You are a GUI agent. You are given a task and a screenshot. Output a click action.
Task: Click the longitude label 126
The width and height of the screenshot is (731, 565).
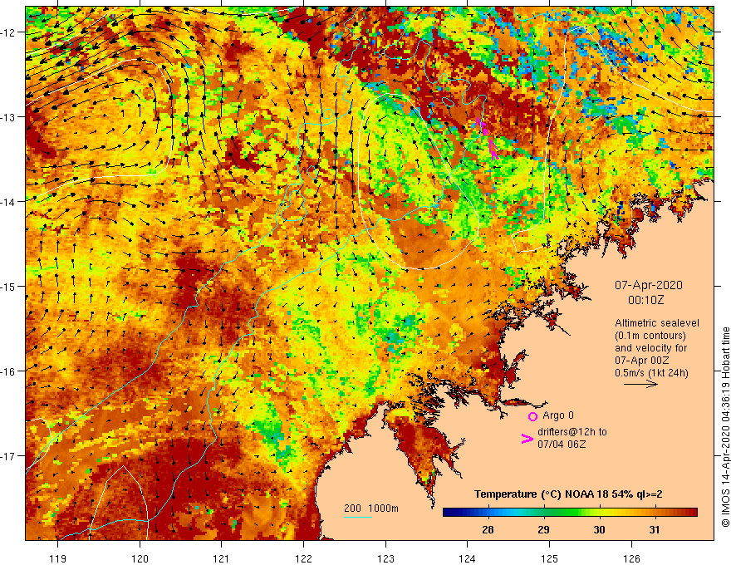coord(631,558)
